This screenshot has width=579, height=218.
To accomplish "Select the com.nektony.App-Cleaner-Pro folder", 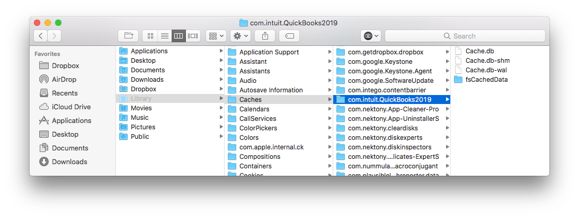I will [x=392, y=109].
